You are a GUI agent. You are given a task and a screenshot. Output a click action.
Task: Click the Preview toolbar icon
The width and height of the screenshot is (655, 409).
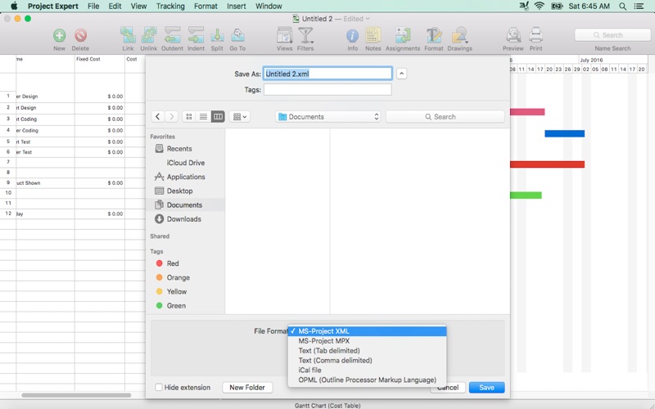pos(513,35)
